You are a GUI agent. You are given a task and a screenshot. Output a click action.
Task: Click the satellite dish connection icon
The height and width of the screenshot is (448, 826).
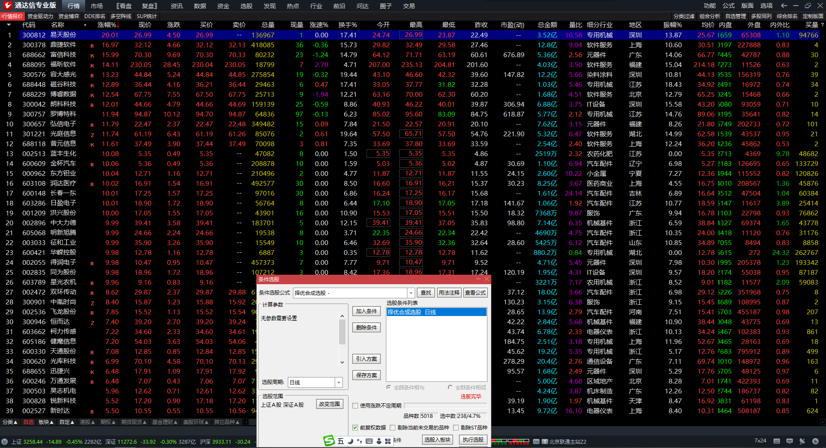point(802,441)
